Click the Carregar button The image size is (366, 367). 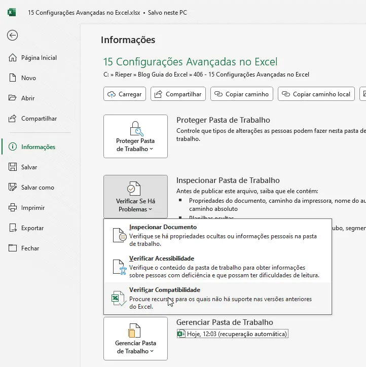click(x=125, y=94)
